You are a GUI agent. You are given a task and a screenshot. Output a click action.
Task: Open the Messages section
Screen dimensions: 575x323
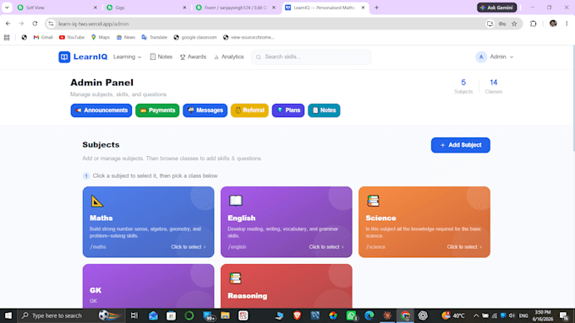pos(205,110)
